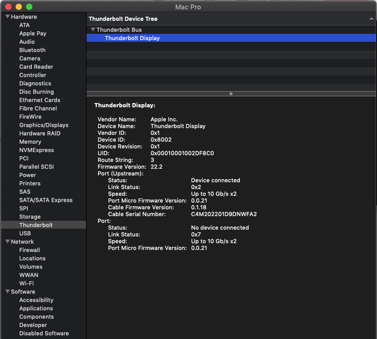Click the split pane divider handle

(x=231, y=94)
